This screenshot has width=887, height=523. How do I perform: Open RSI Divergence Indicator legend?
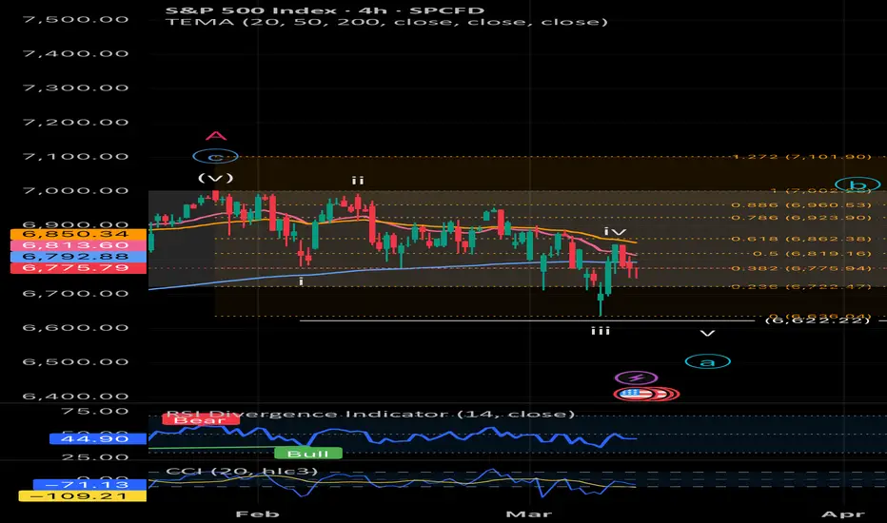click(x=370, y=414)
